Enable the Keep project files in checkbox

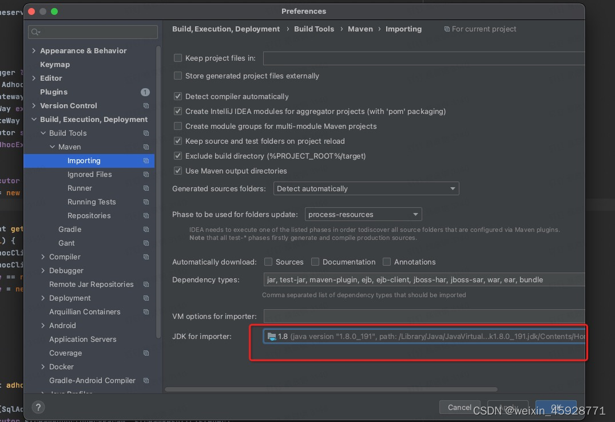click(178, 58)
